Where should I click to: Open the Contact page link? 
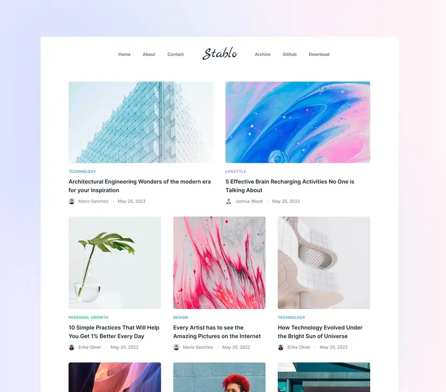(x=176, y=54)
